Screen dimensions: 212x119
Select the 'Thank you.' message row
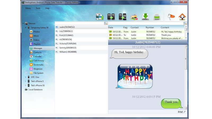coord(146,35)
